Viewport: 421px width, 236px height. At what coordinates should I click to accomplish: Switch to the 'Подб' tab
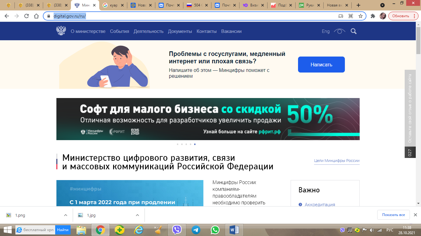click(281, 5)
